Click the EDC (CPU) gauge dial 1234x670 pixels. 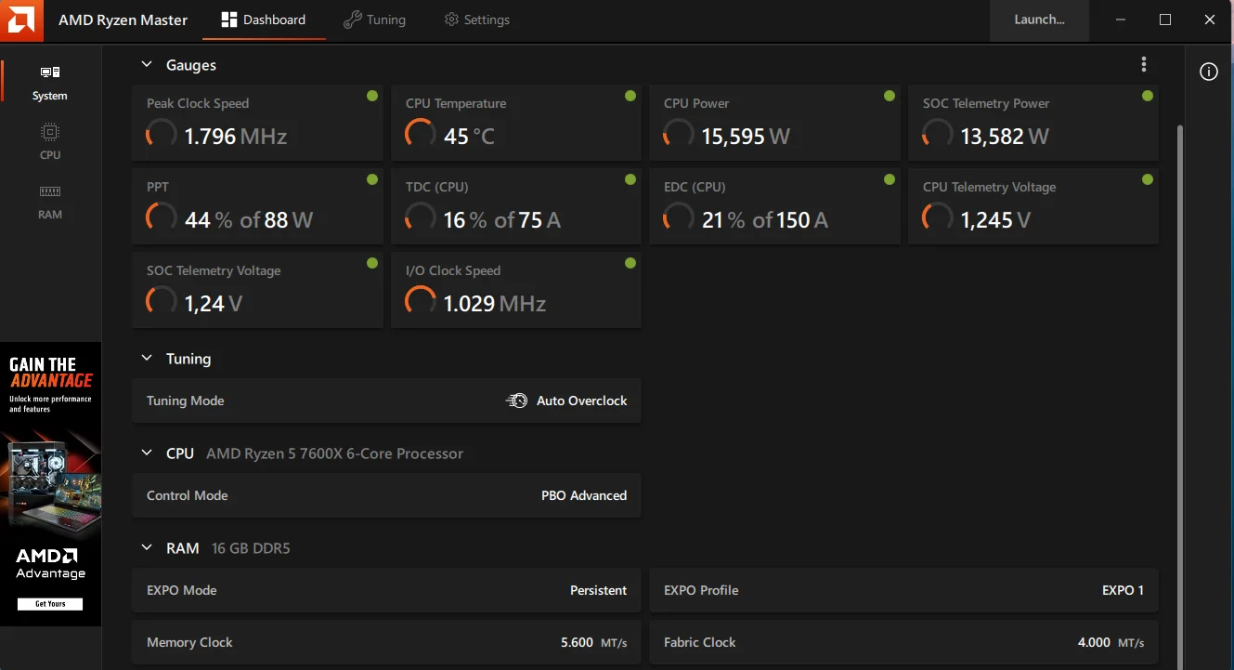(679, 218)
